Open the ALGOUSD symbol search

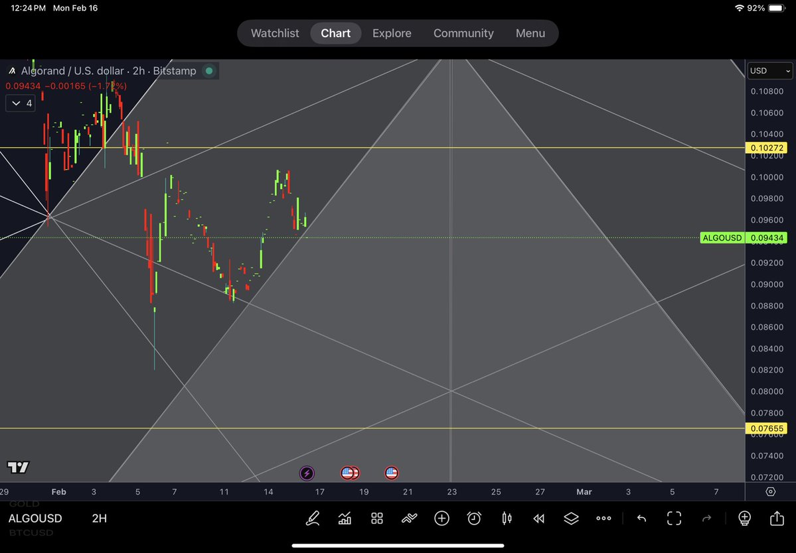[x=35, y=518]
